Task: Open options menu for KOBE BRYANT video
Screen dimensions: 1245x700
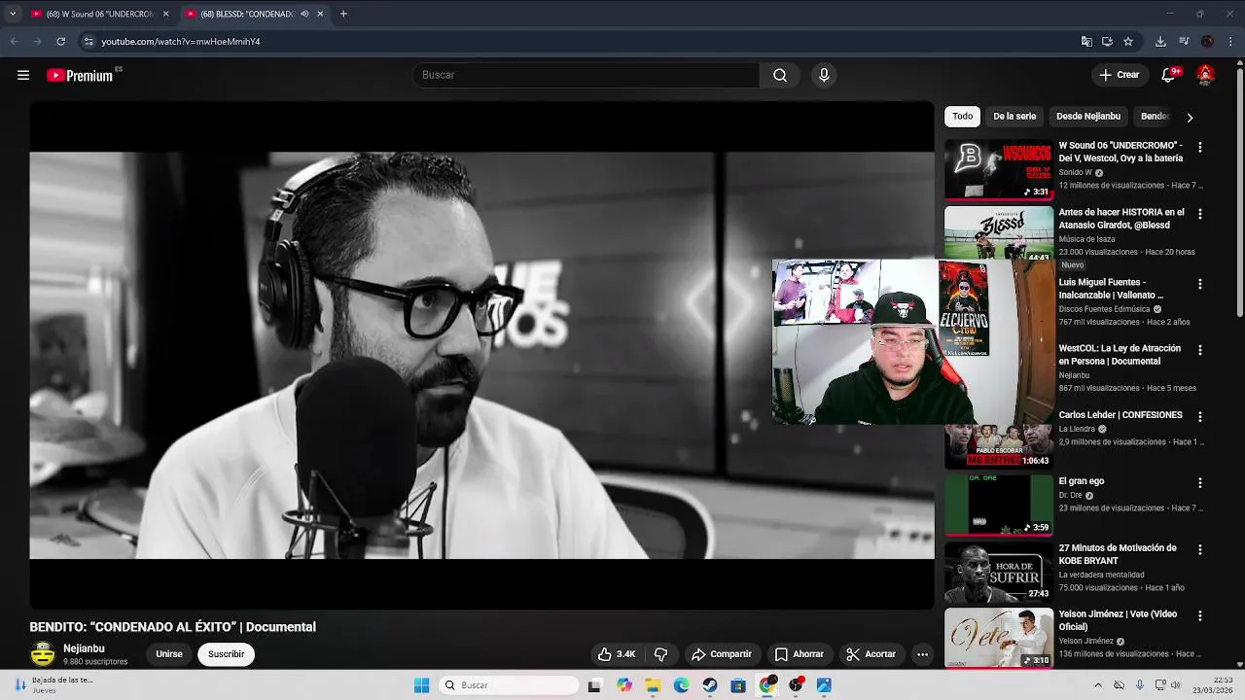Action: (1200, 550)
